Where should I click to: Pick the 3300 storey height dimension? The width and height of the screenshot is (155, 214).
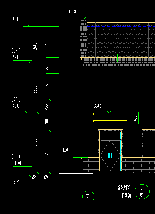[35, 89]
